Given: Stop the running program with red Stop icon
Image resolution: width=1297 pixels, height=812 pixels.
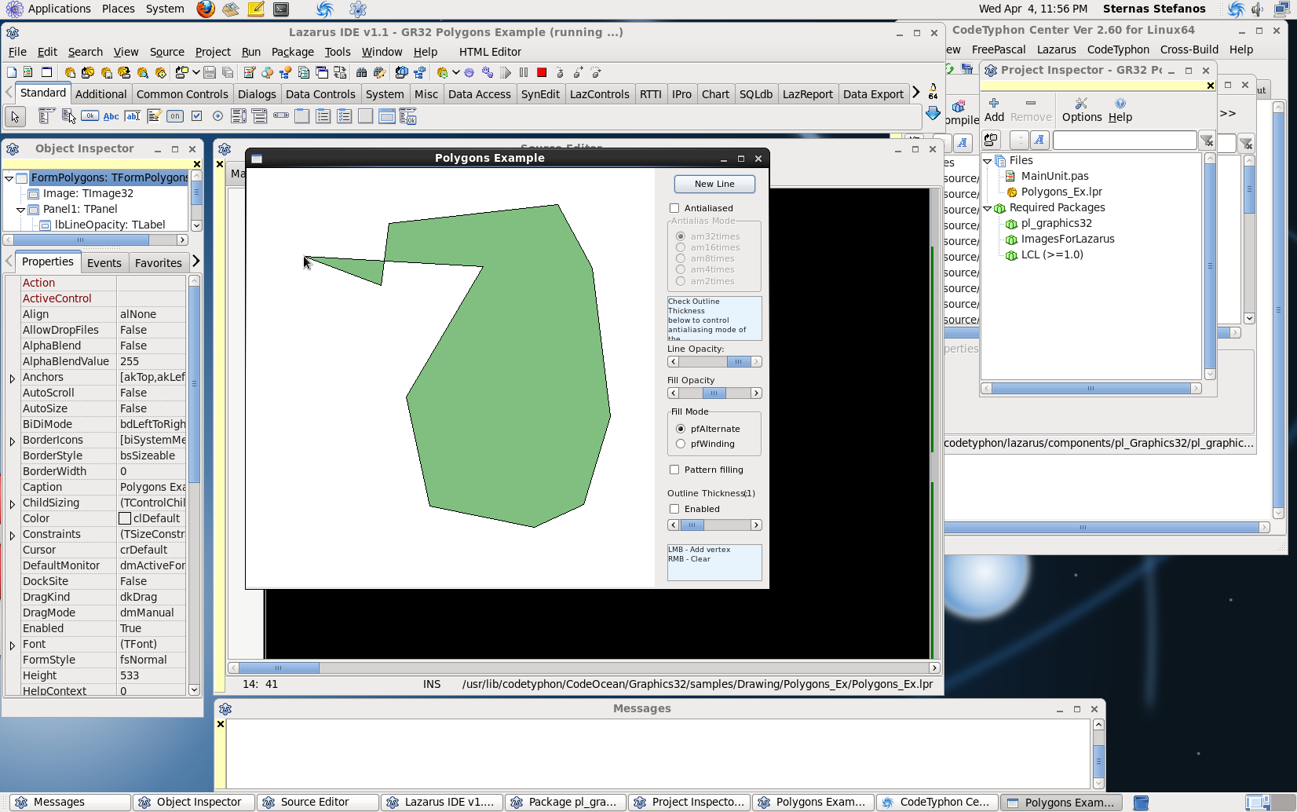Looking at the screenshot, I should (x=542, y=72).
